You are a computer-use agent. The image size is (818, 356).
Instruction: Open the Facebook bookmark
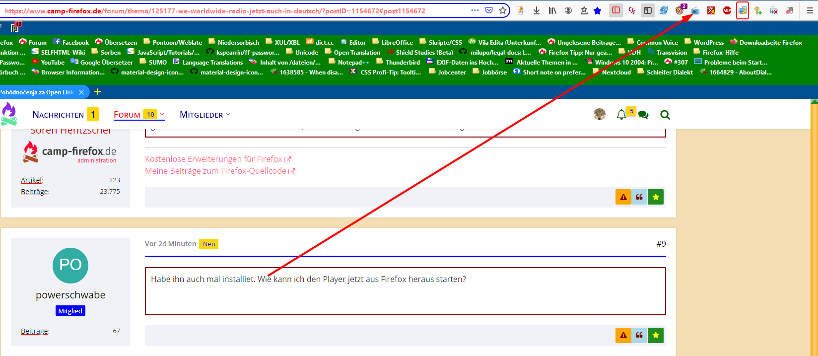pyautogui.click(x=70, y=42)
